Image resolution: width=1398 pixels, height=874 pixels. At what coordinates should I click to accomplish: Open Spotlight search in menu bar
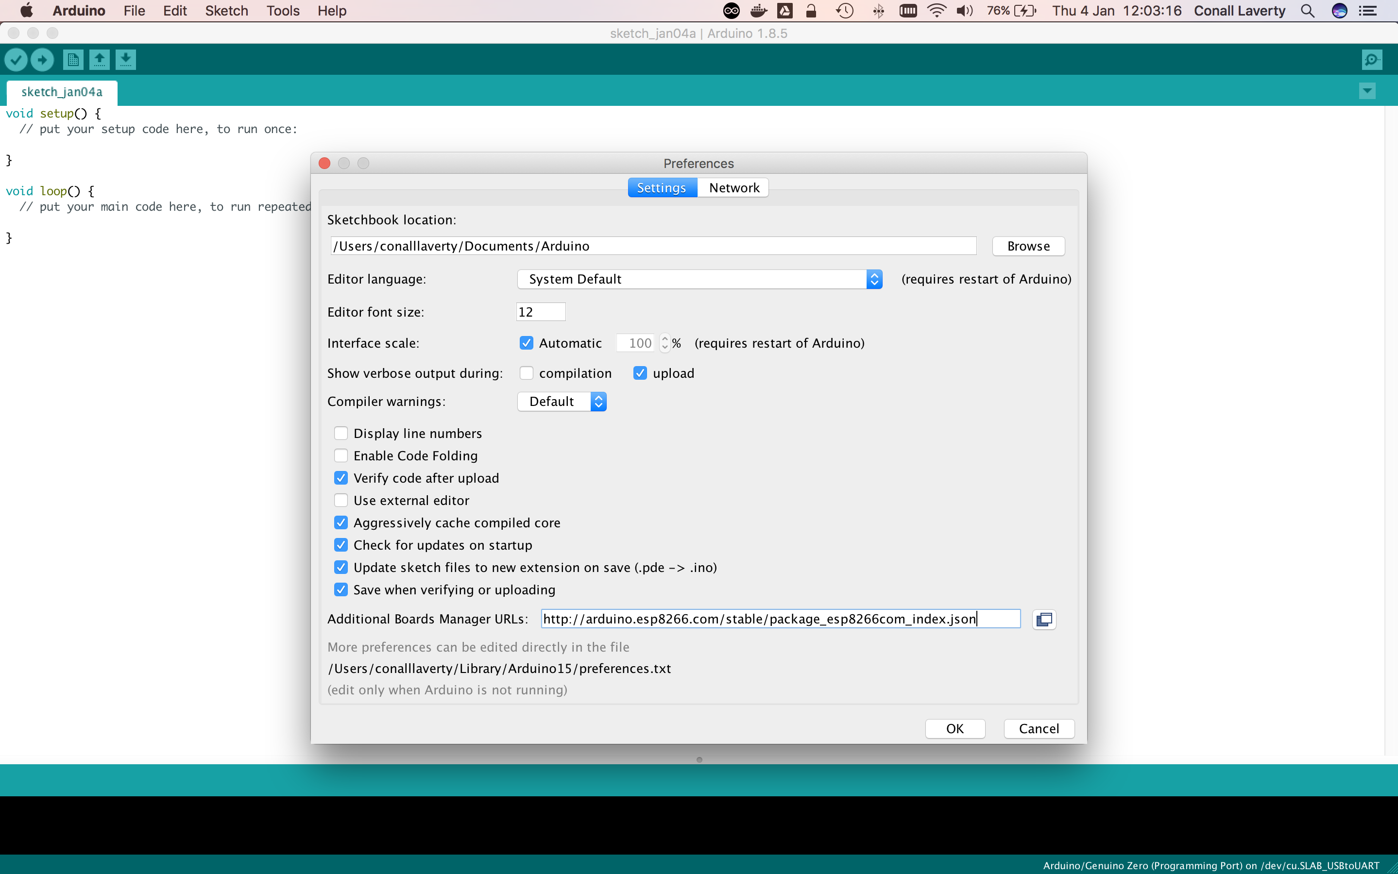click(x=1308, y=11)
